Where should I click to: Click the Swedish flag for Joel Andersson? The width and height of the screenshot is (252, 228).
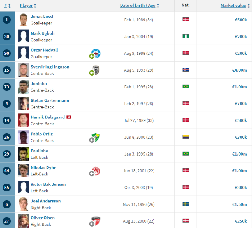(186, 204)
